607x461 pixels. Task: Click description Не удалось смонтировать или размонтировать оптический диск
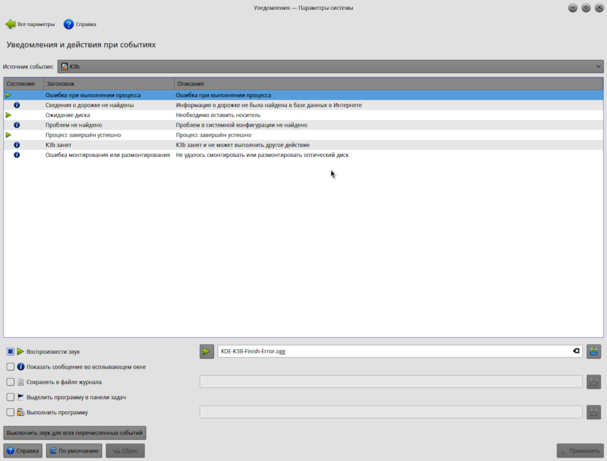(262, 155)
